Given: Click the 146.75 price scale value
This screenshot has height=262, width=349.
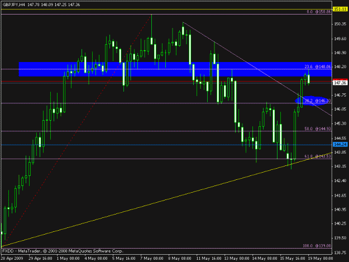Looking at the screenshot, I should pyautogui.click(x=341, y=95).
